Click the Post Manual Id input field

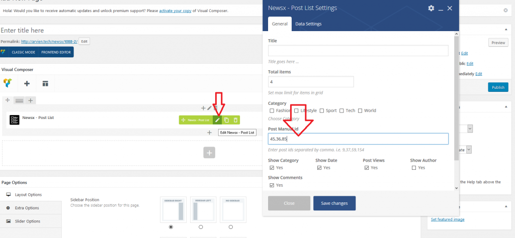tap(358, 139)
